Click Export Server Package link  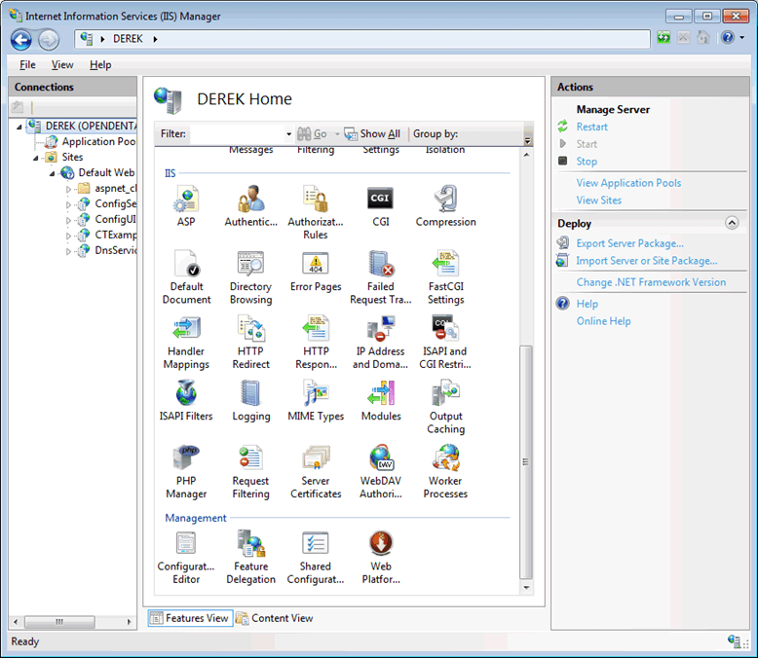(629, 243)
